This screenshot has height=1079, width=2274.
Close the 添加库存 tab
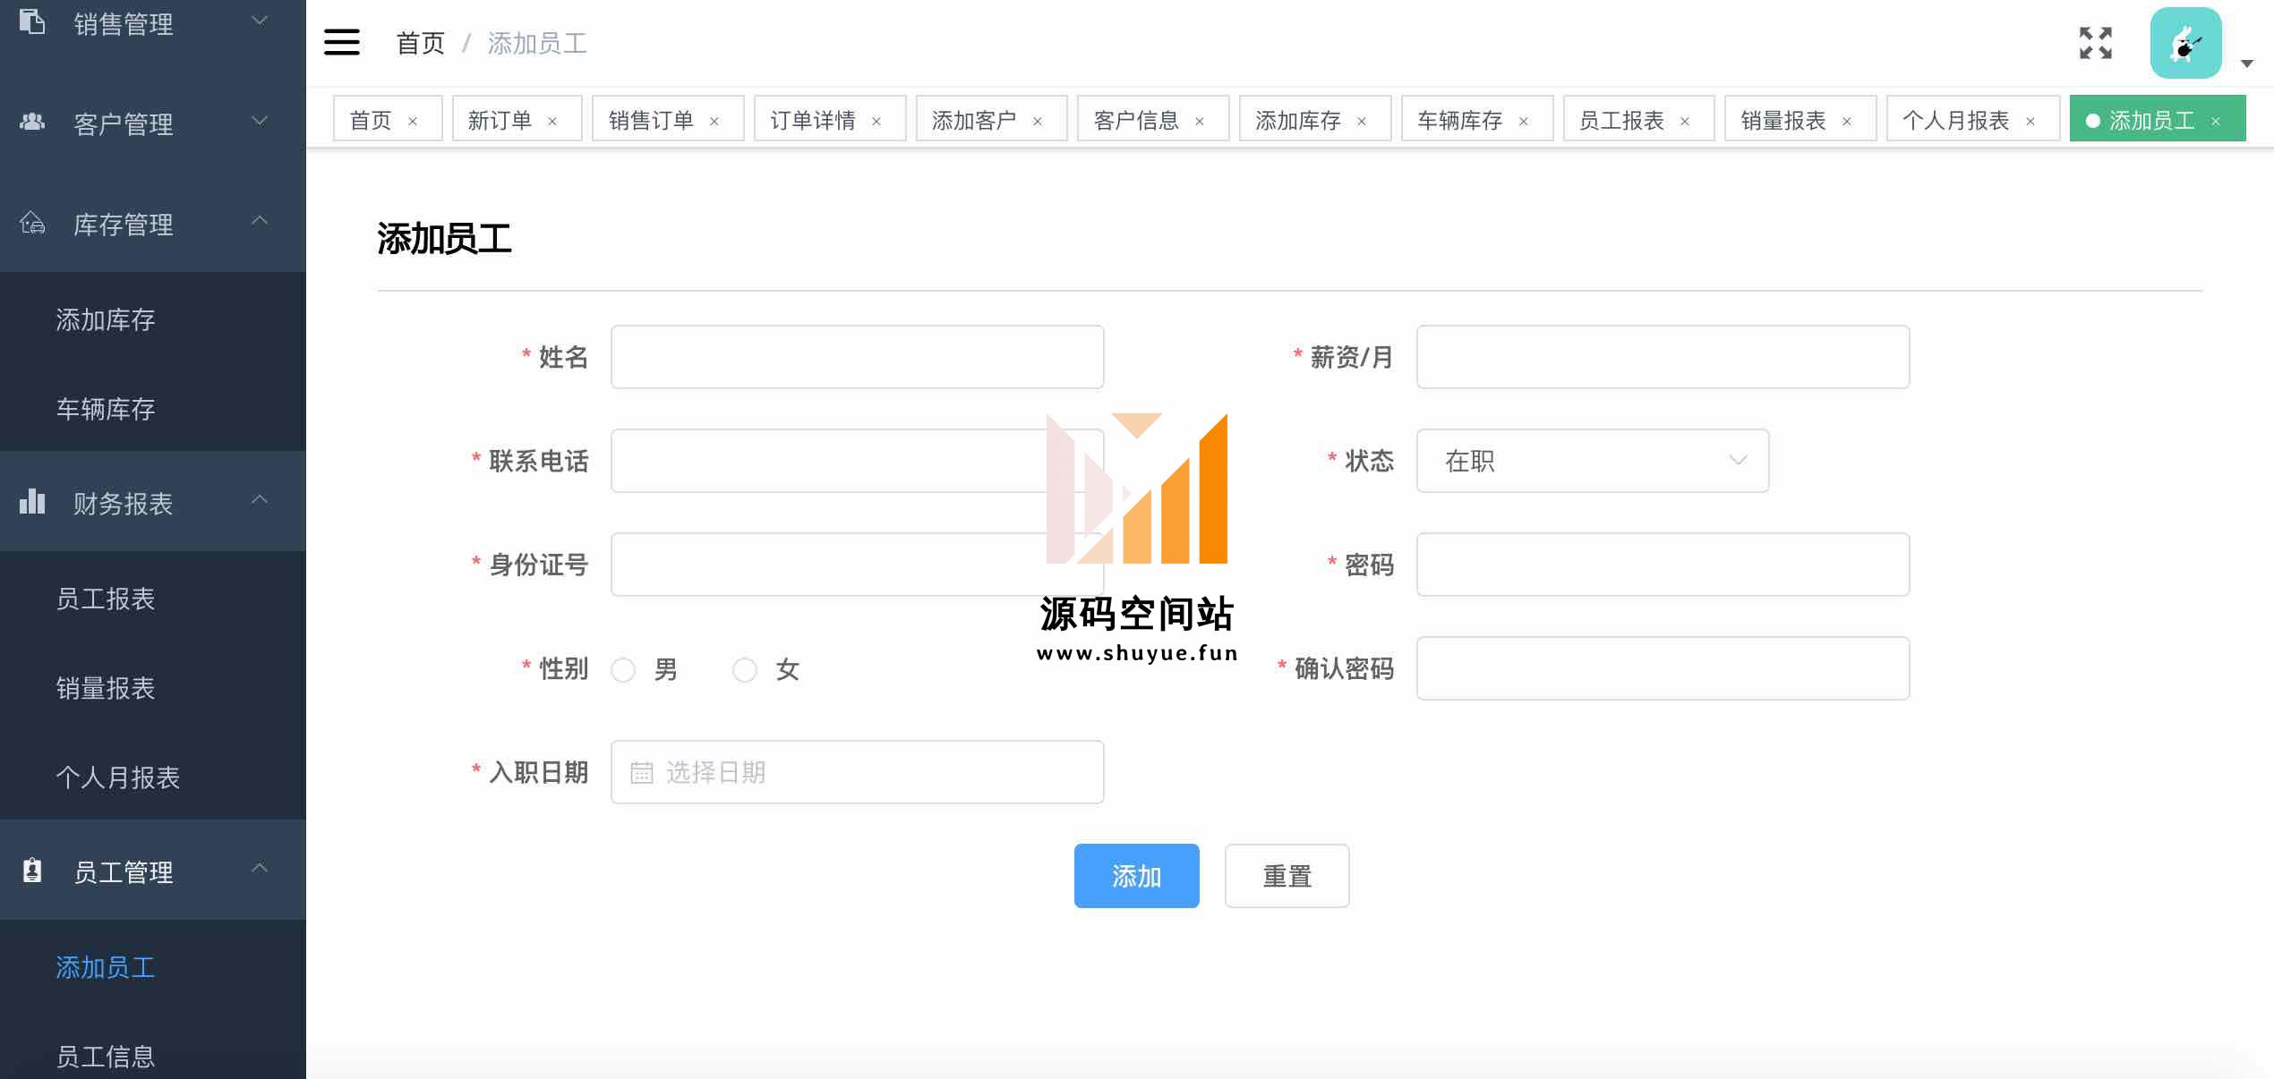1362,121
